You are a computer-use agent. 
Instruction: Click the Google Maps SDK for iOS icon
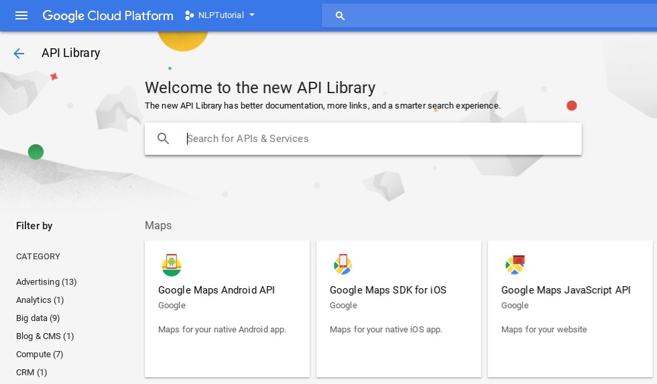pos(343,264)
